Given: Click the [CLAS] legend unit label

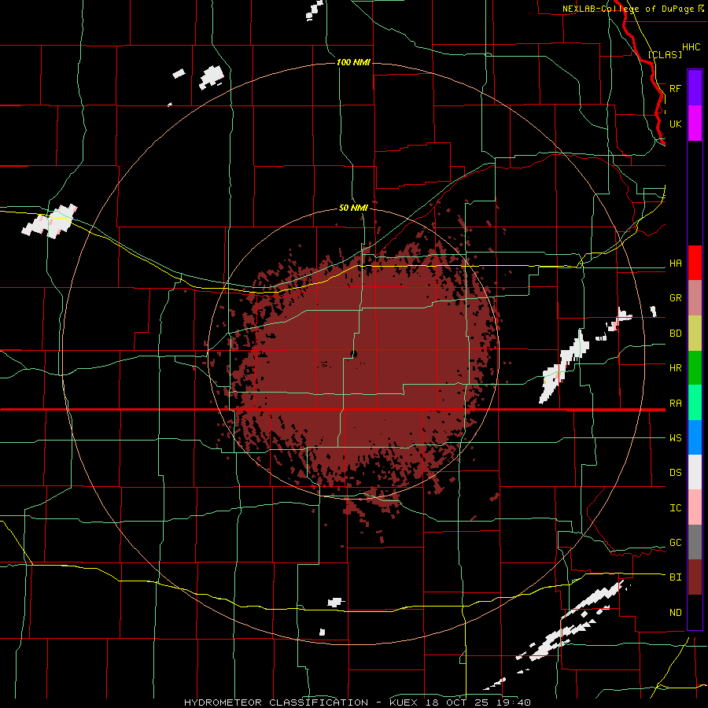Looking at the screenshot, I should pos(665,54).
